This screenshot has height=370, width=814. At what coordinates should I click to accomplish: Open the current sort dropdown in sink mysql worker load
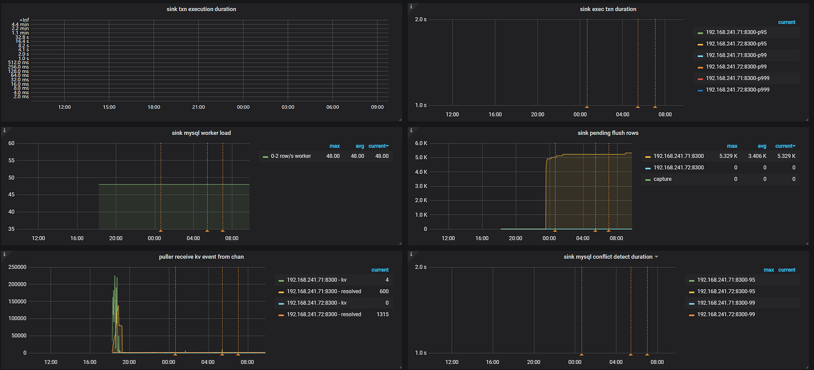pos(379,146)
